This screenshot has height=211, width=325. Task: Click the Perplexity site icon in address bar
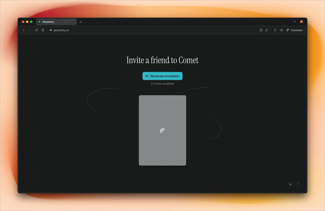(x=51, y=30)
